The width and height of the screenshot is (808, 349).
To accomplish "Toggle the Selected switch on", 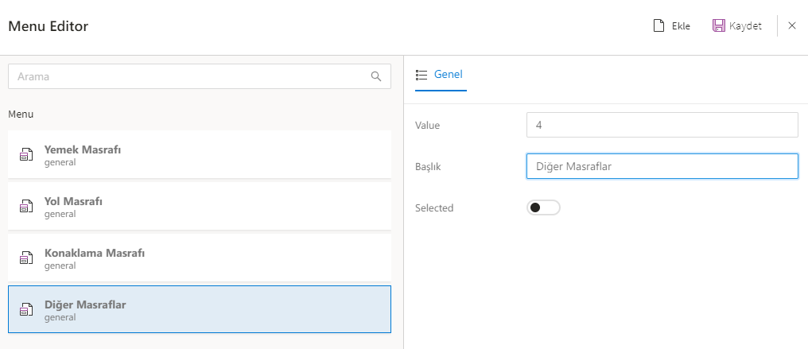I will (543, 208).
